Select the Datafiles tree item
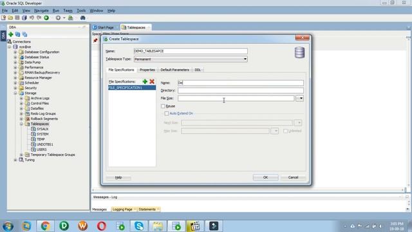The width and height of the screenshot is (412, 232). click(37, 109)
